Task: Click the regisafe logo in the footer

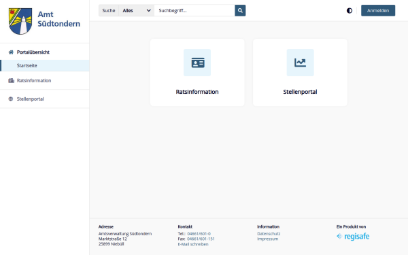Action: 353,236
